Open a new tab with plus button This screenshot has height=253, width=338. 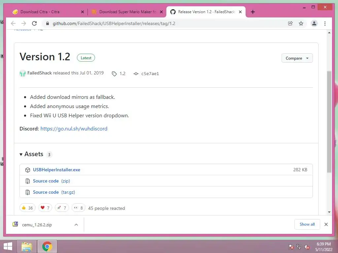point(253,12)
